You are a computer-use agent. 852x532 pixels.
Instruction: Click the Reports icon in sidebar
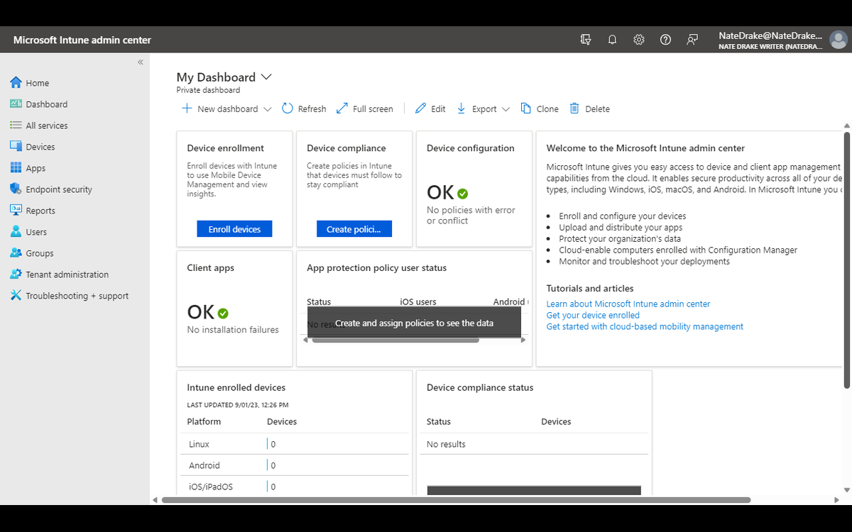(x=16, y=211)
